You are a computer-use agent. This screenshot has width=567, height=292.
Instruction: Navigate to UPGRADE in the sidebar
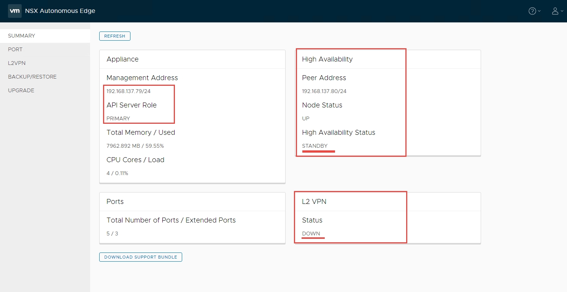pyautogui.click(x=21, y=90)
